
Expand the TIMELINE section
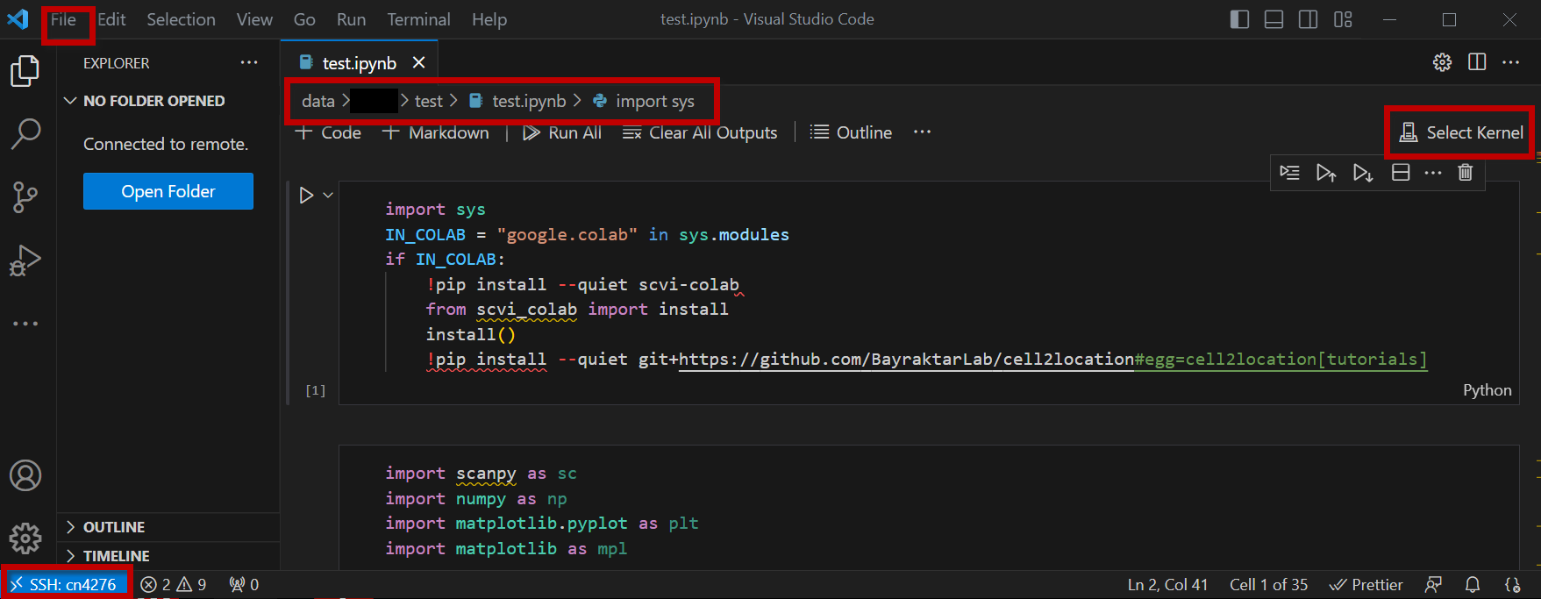point(116,556)
